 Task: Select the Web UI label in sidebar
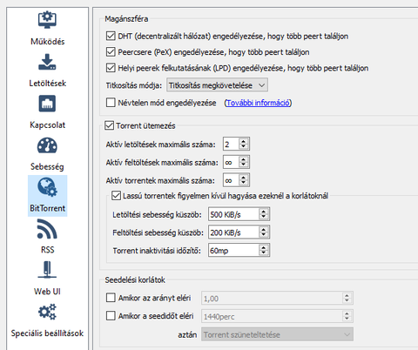(x=47, y=292)
